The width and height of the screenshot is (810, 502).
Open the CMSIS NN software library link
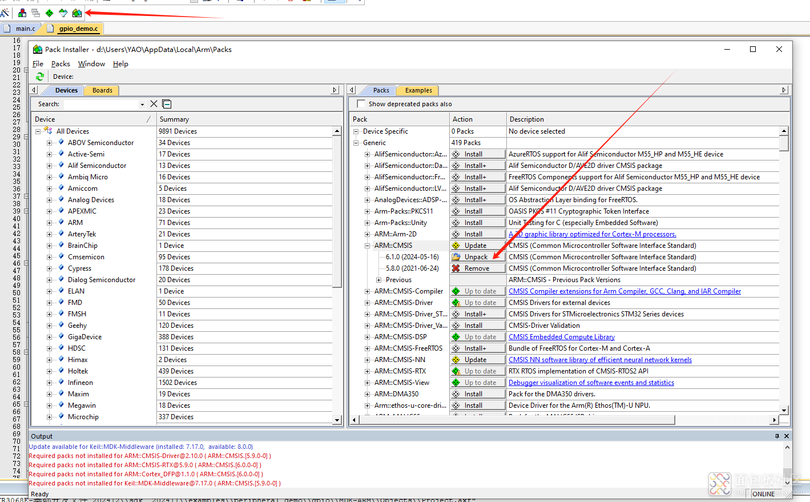[600, 360]
